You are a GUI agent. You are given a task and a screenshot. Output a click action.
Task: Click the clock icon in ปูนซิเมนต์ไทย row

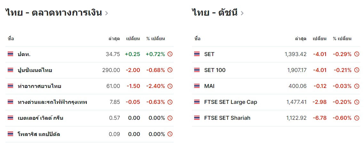(170, 70)
